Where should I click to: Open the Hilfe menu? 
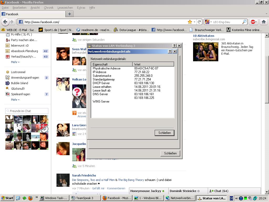[92, 8]
